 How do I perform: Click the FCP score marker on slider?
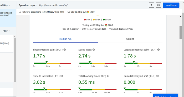click(47, 62)
